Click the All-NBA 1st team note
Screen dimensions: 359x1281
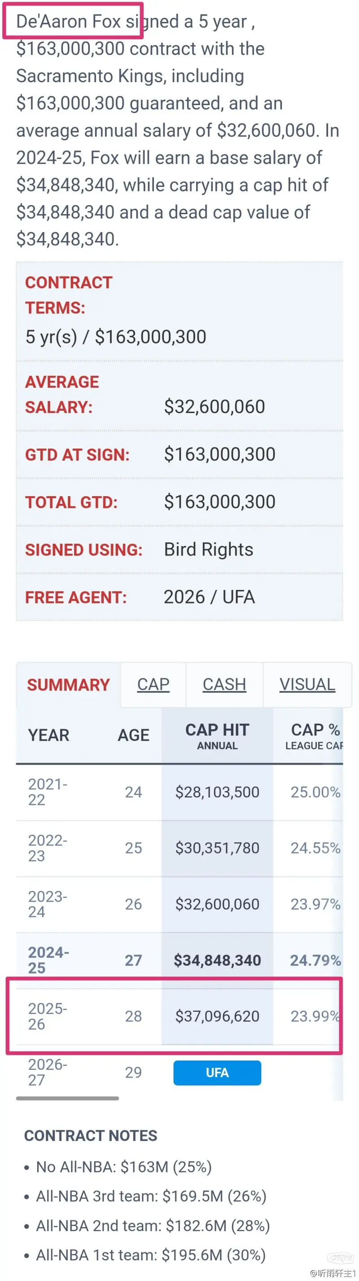[x=151, y=1255]
